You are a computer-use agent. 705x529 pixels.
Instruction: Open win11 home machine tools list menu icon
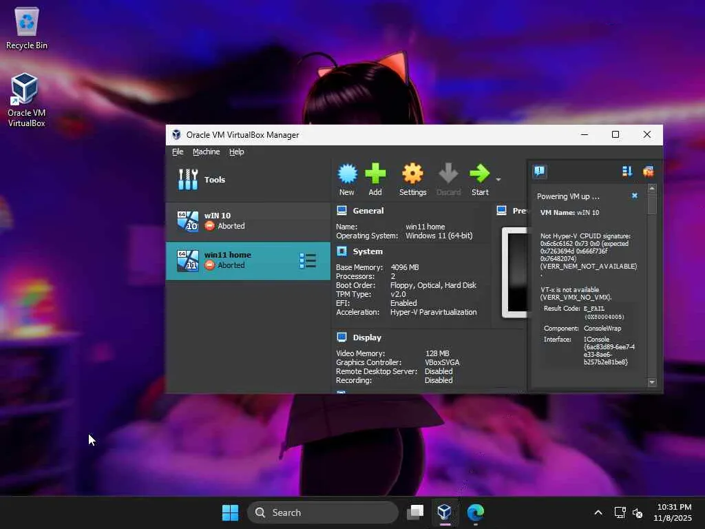pyautogui.click(x=308, y=261)
